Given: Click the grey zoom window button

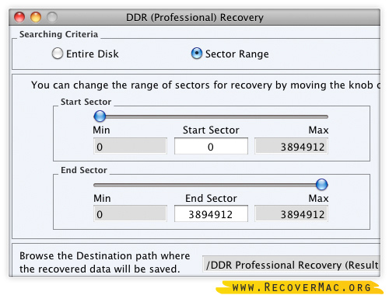Looking at the screenshot, I should click(52, 17).
